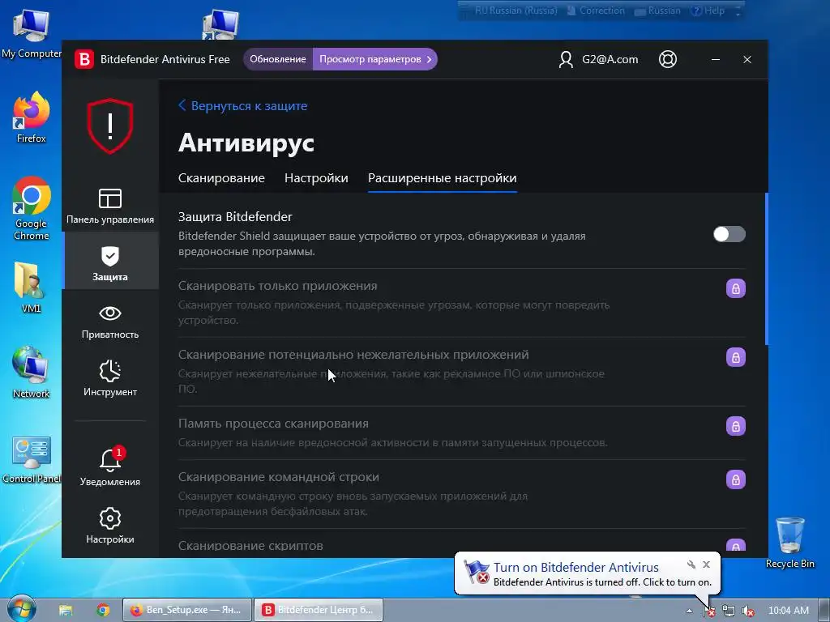This screenshot has height=622, width=830.
Task: Open the Recycle Bin desktop icon
Action: [789, 543]
